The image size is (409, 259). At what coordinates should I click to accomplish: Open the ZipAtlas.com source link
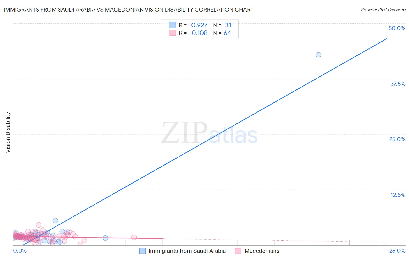pos(383,10)
